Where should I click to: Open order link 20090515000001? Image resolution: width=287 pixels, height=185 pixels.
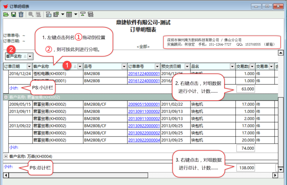tap(144, 104)
